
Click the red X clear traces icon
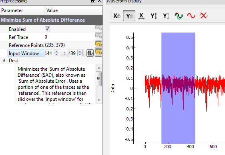203,16
